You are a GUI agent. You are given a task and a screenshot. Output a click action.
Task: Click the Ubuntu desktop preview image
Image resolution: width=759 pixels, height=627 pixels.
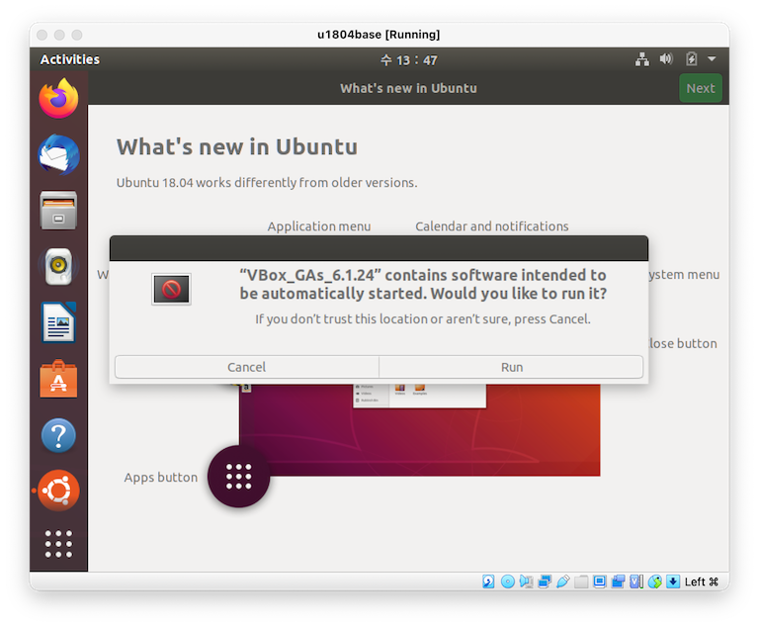420,430
